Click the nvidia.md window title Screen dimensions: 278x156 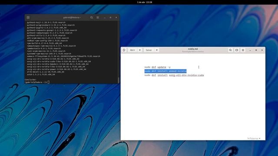[x=193, y=49]
